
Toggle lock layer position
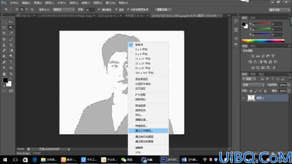(261, 91)
